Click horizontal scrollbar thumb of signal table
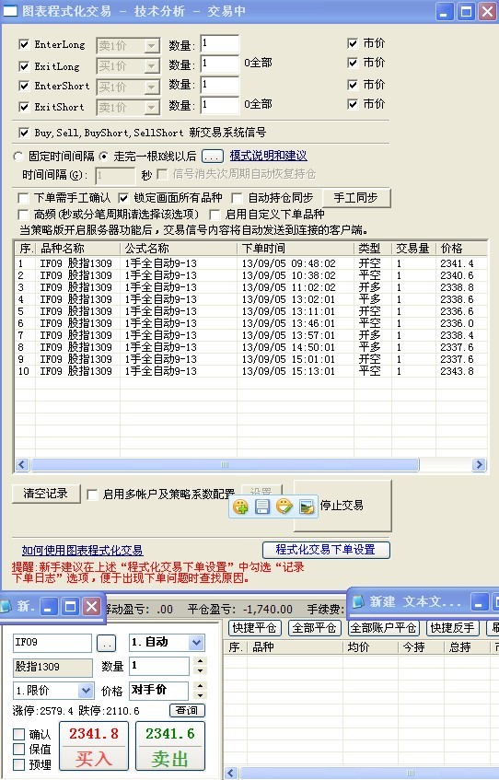 click(225, 465)
